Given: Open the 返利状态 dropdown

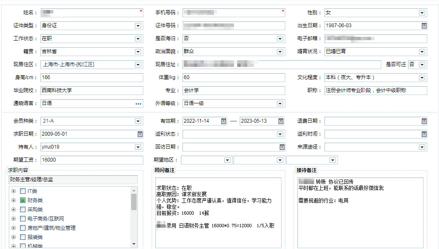Looking at the screenshot, I should point(280,134).
